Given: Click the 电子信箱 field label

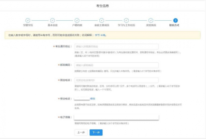Looking at the screenshot, I should tap(65, 117).
